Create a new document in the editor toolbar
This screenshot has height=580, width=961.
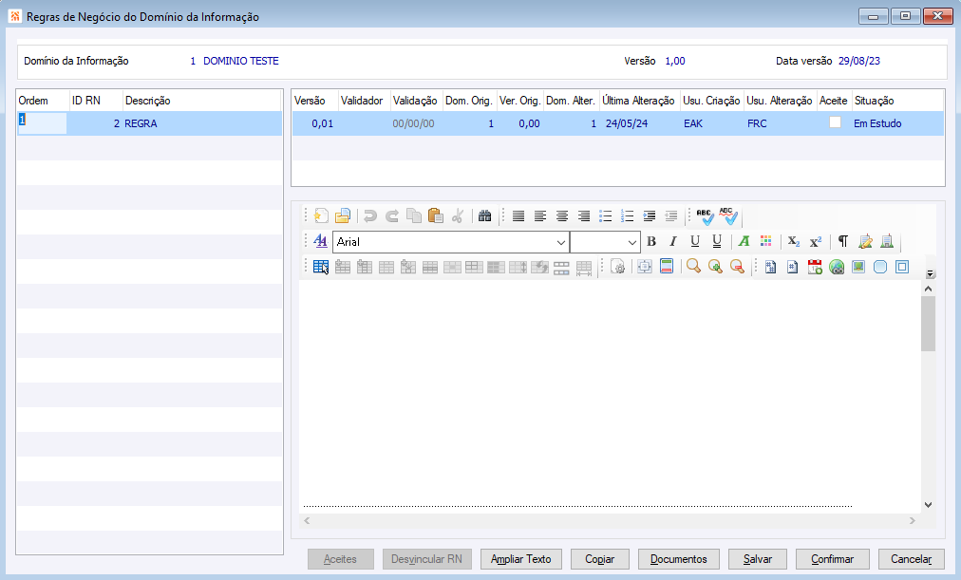321,215
